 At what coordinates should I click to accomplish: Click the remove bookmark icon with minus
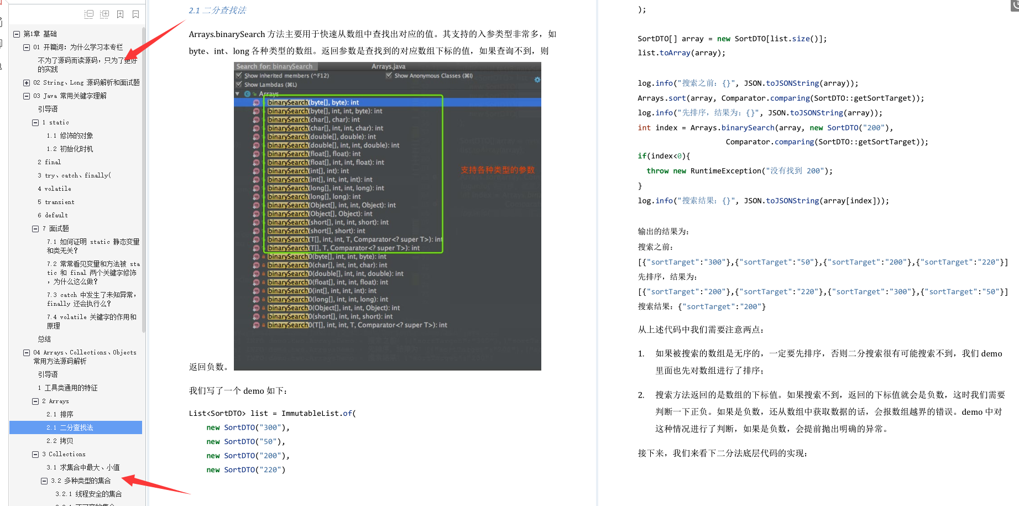coord(135,14)
